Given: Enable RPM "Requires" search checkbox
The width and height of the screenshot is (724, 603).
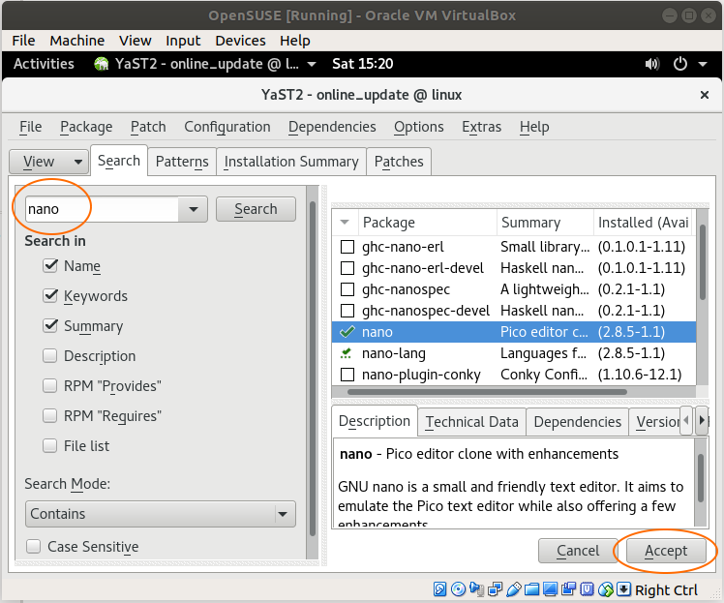Looking at the screenshot, I should (50, 415).
